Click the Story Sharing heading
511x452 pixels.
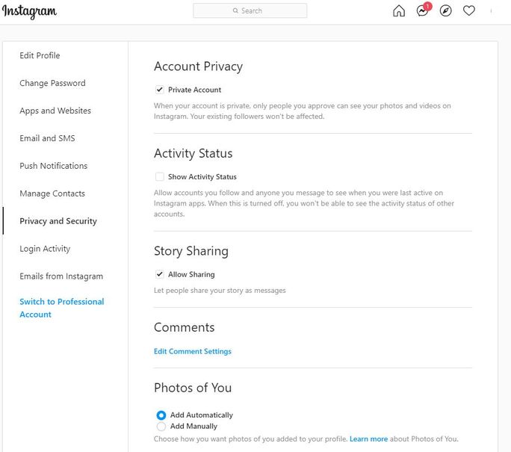pyautogui.click(x=191, y=251)
